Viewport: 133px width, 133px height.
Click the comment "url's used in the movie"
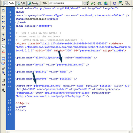(39, 33)
